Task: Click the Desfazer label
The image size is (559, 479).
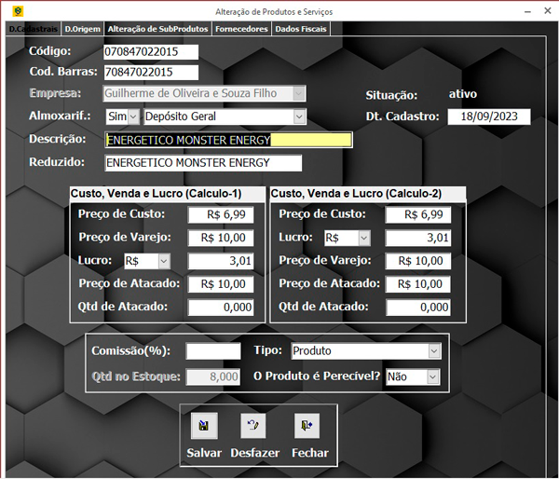Action: 255,453
